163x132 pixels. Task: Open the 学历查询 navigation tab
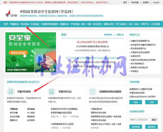25,24
